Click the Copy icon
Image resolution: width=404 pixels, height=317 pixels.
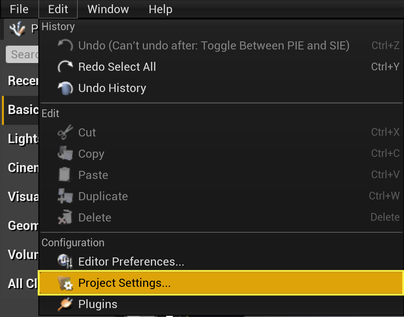click(x=65, y=154)
